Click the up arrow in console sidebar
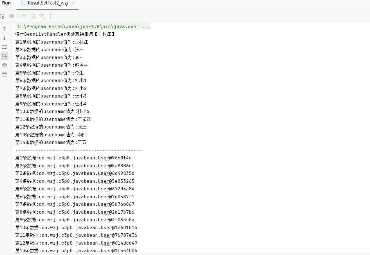Image resolution: width=370 pixels, height=255 pixels. tap(5, 29)
